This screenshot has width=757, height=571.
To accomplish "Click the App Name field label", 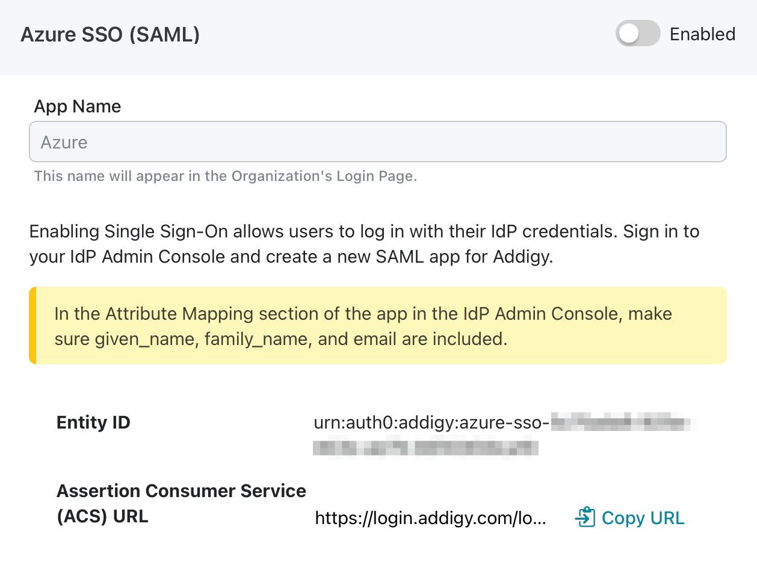I will [x=78, y=106].
